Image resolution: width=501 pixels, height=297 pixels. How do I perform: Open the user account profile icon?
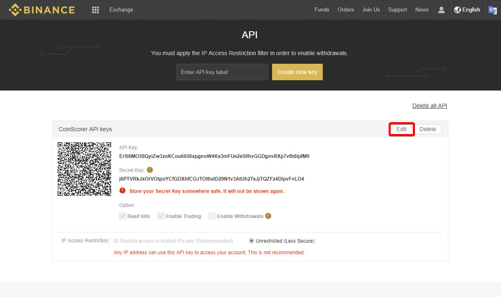(x=441, y=10)
